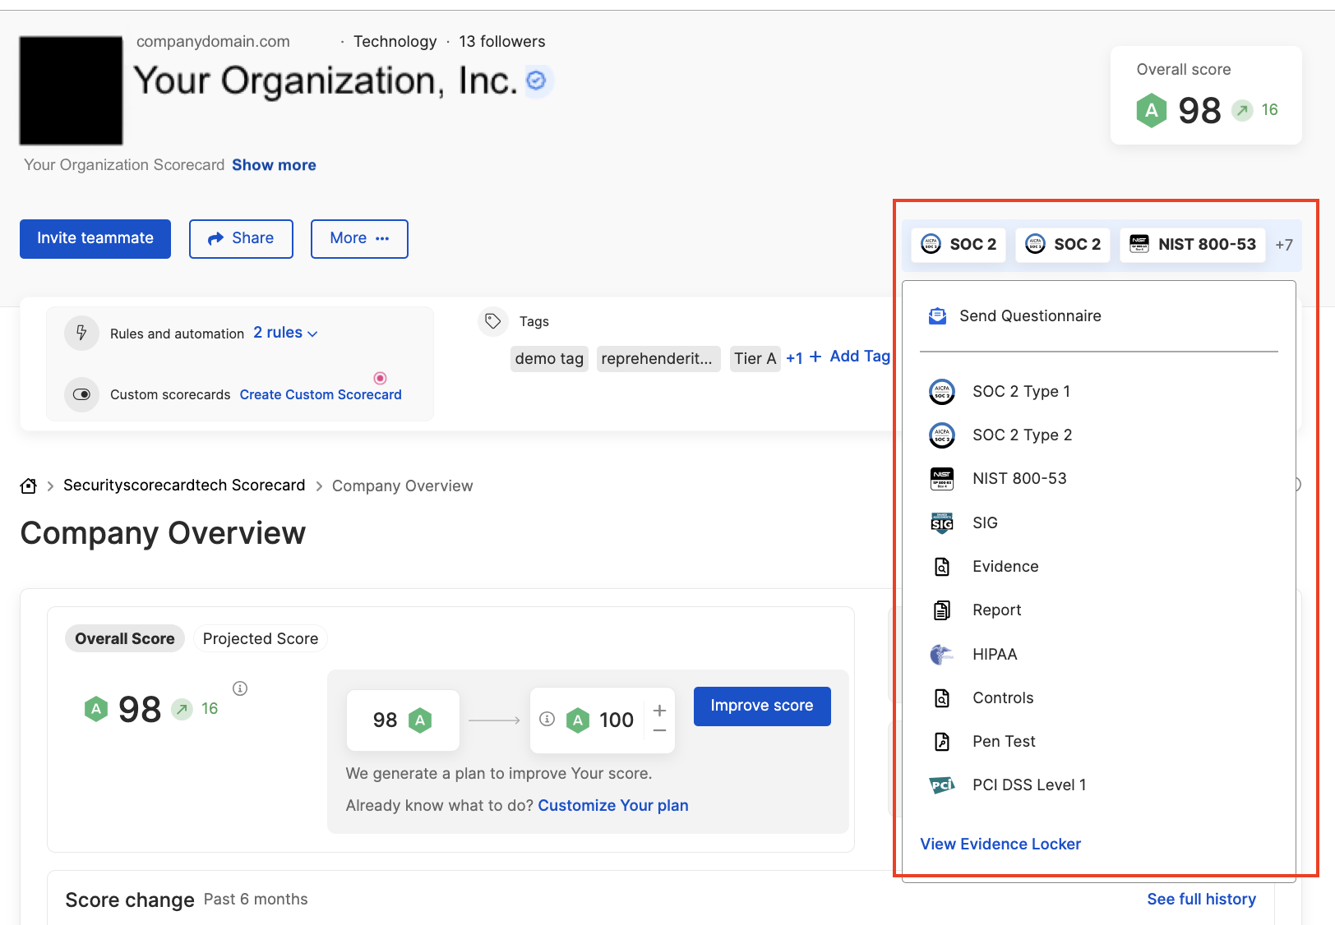The height and width of the screenshot is (925, 1335).
Task: Click the NIST 800-53 badge chip
Action: (x=1193, y=245)
